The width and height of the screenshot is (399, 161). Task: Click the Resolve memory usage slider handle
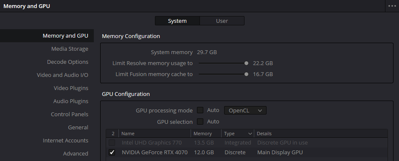246,63
